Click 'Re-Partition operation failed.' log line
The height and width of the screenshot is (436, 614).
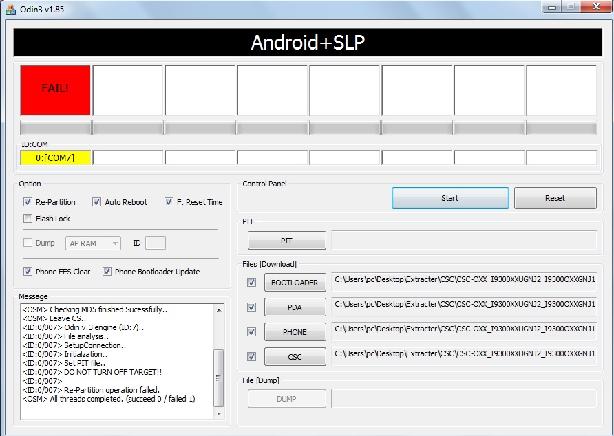pyautogui.click(x=91, y=390)
